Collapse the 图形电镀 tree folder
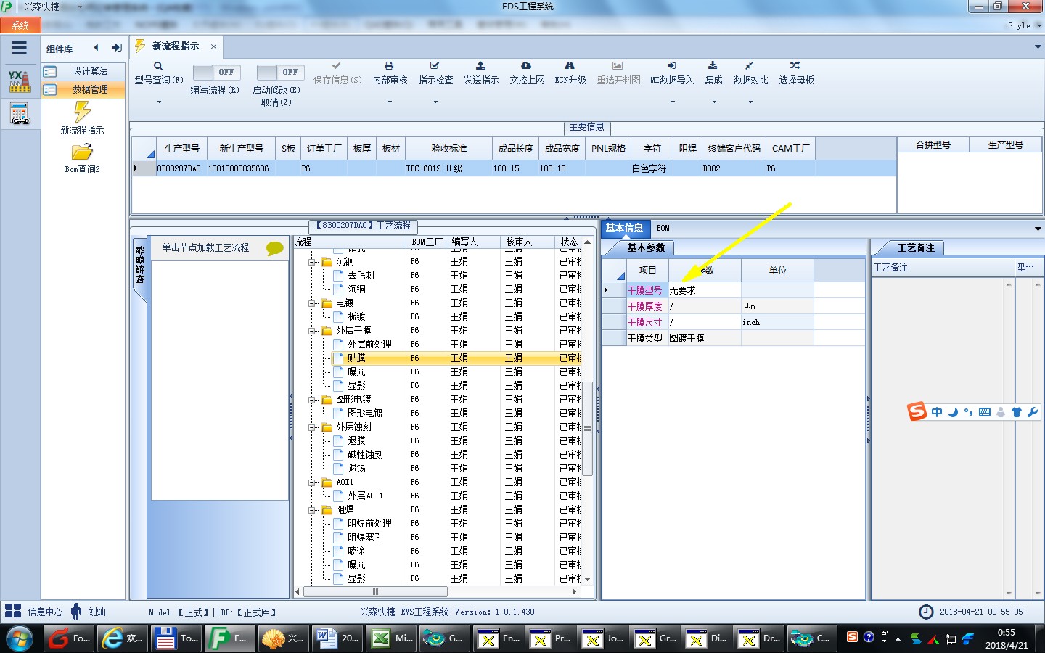 pyautogui.click(x=311, y=400)
